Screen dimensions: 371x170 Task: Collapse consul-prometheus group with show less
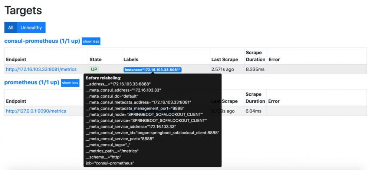(91, 41)
